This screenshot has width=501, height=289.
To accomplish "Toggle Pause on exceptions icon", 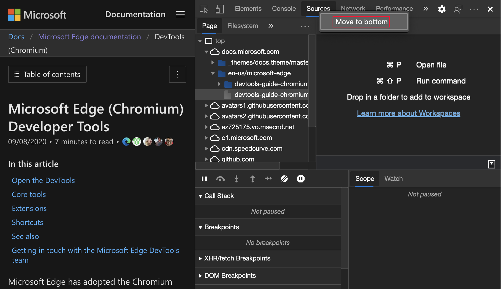I will point(301,179).
